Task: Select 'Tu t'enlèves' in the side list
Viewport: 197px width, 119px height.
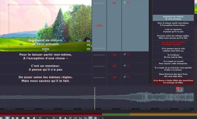Action: click(173, 56)
